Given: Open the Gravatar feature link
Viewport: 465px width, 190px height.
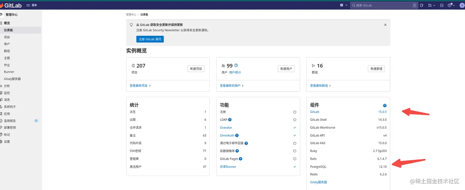Looking at the screenshot, I should [x=226, y=127].
